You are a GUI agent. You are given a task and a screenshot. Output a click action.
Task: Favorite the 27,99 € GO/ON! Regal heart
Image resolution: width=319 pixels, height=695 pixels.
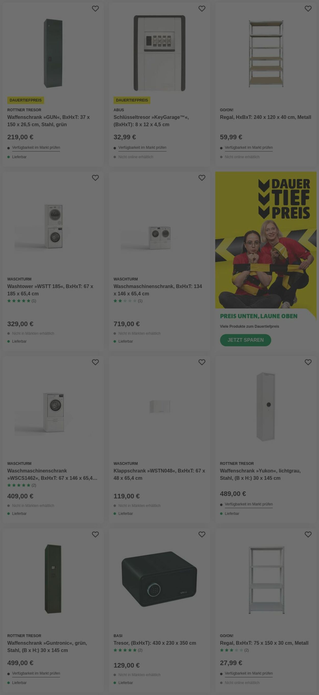(308, 534)
